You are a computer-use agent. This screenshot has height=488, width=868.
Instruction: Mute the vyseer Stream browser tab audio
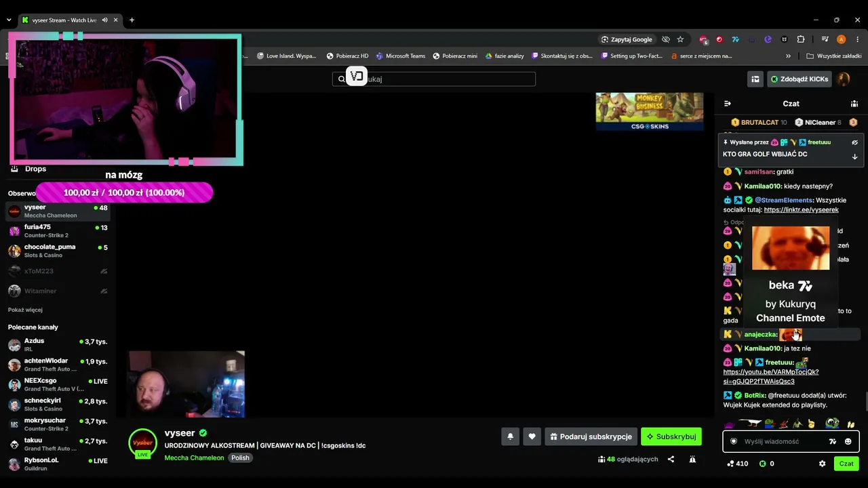tap(105, 20)
